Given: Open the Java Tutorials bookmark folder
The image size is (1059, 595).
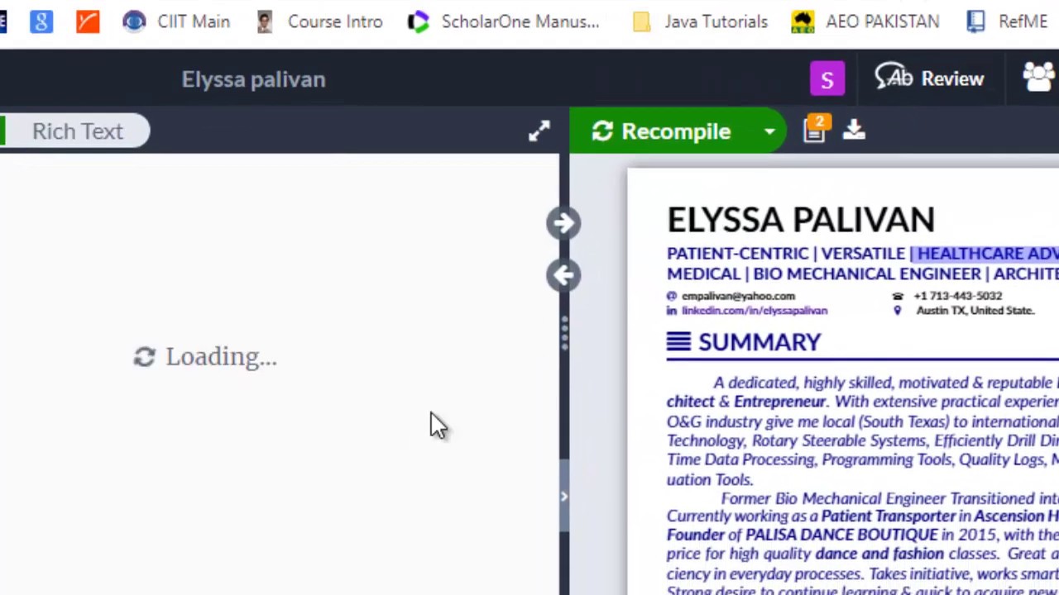Looking at the screenshot, I should click(x=700, y=21).
